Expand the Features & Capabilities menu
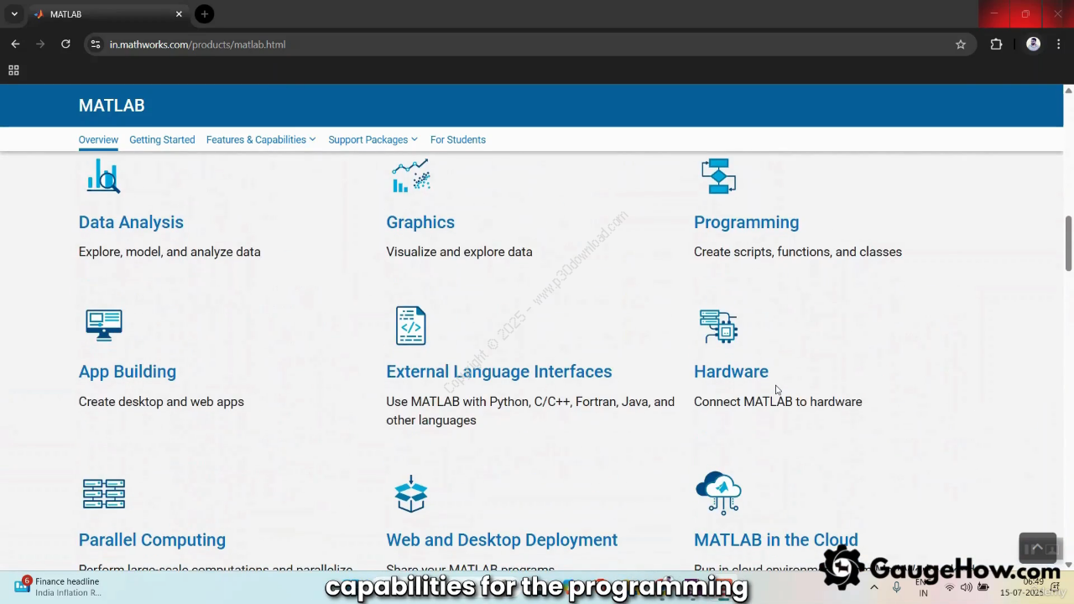Screen dimensions: 1074x604 coord(261,140)
